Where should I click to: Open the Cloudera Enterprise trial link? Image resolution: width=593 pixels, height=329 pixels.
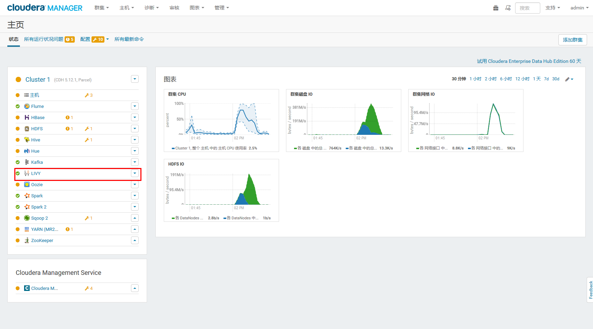point(529,61)
